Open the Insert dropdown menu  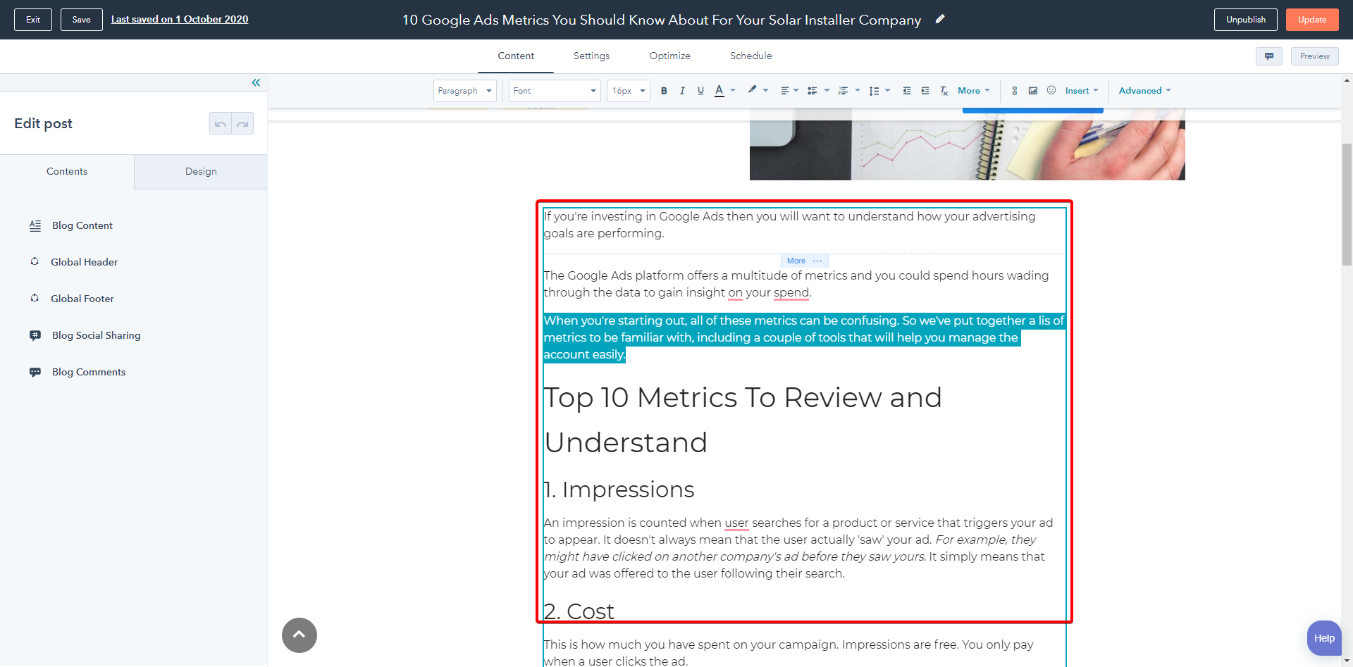pos(1082,91)
